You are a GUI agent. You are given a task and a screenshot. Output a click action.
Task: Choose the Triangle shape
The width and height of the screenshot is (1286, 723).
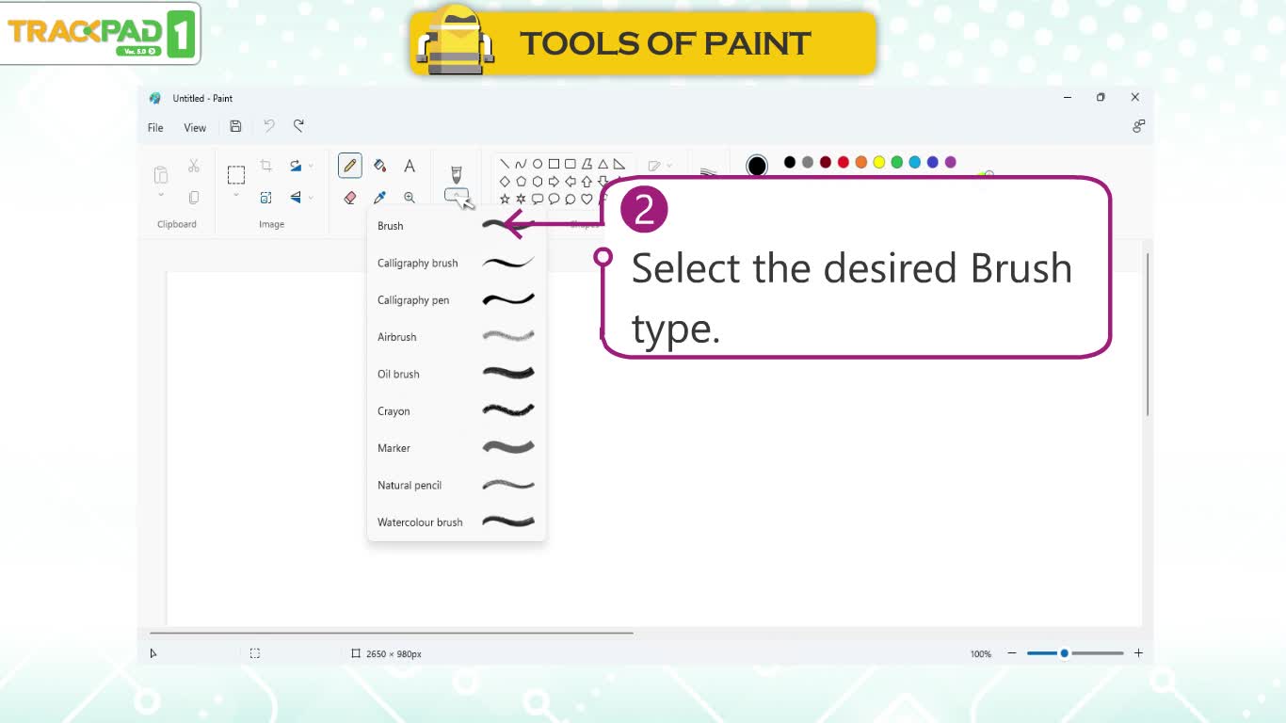[x=603, y=164]
